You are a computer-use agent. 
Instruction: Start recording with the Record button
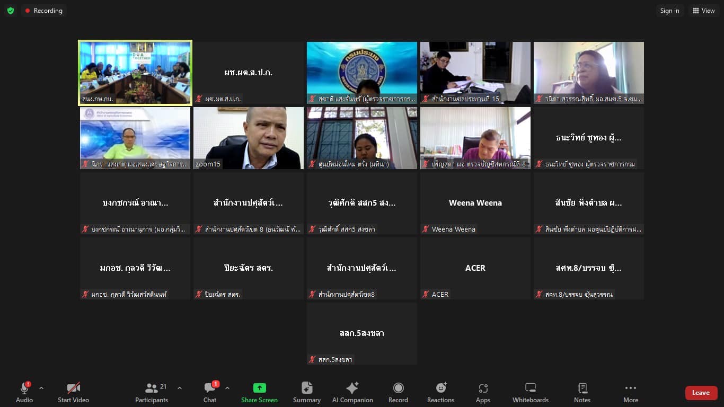click(398, 393)
